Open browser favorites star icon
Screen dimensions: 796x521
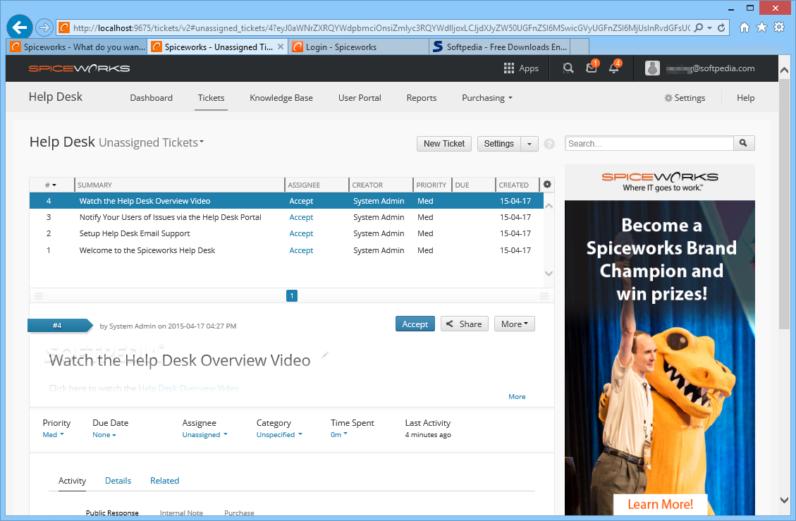tap(761, 27)
